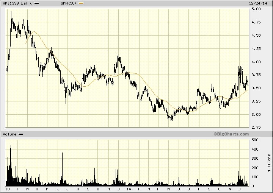
Task: Select the orange SMA(50) line swatch
Action: point(81,3)
